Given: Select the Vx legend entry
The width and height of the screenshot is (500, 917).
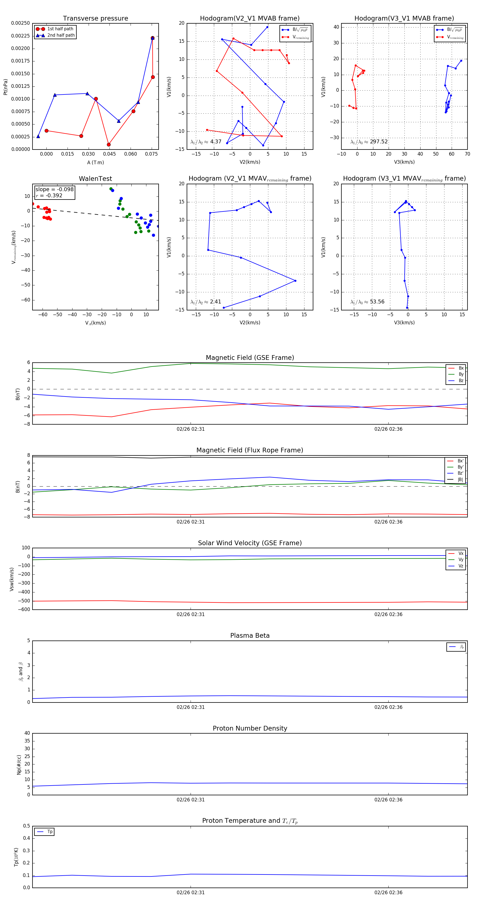Looking at the screenshot, I should (456, 554).
